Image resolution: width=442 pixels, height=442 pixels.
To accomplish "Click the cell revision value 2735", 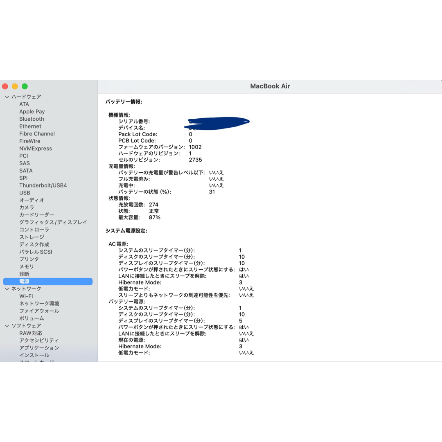I will [195, 160].
